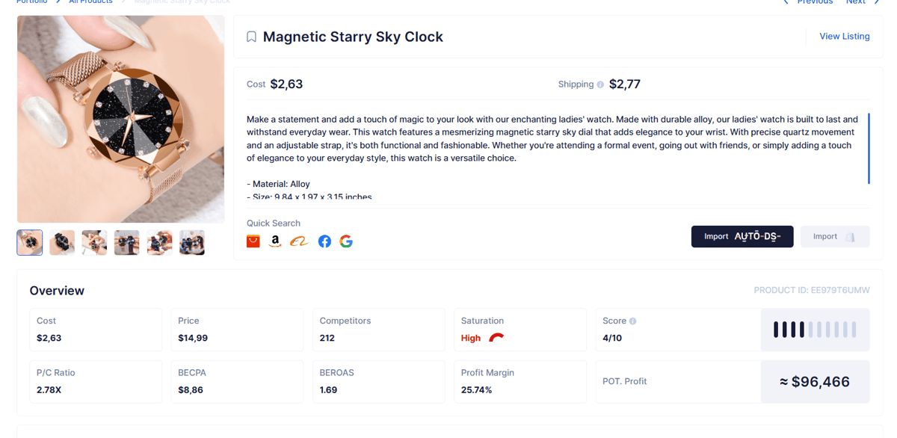The height and width of the screenshot is (438, 897).
Task: Click the grey Import button
Action: coord(835,236)
